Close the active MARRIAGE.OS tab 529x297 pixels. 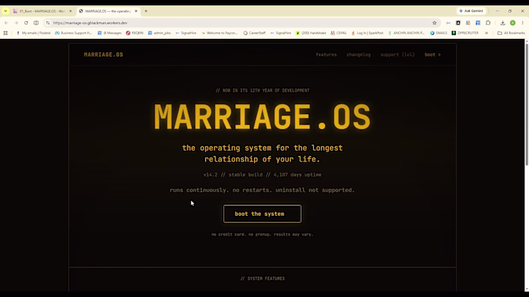click(x=136, y=11)
